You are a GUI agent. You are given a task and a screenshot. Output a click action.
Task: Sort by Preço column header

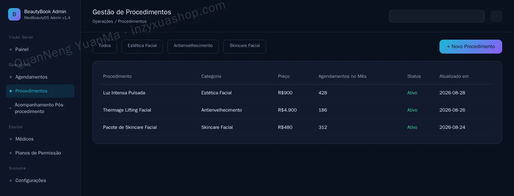284,76
